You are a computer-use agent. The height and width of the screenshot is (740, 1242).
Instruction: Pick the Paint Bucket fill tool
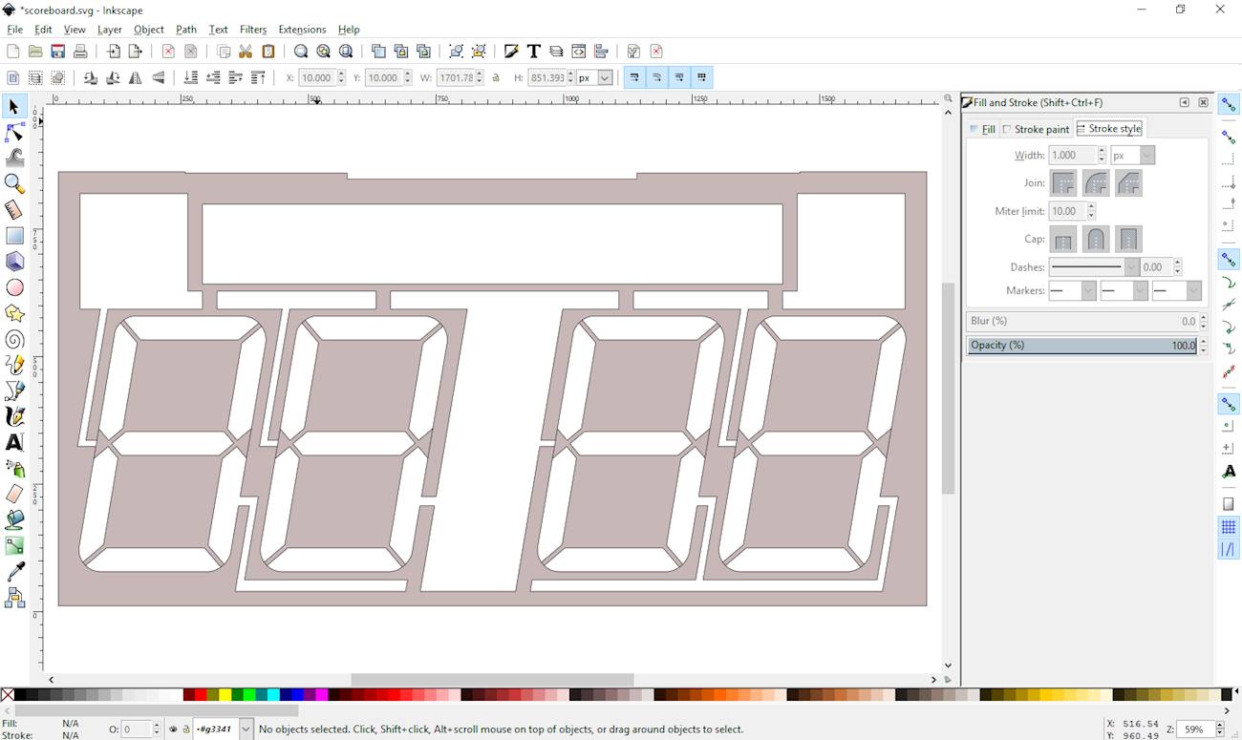pyautogui.click(x=14, y=519)
